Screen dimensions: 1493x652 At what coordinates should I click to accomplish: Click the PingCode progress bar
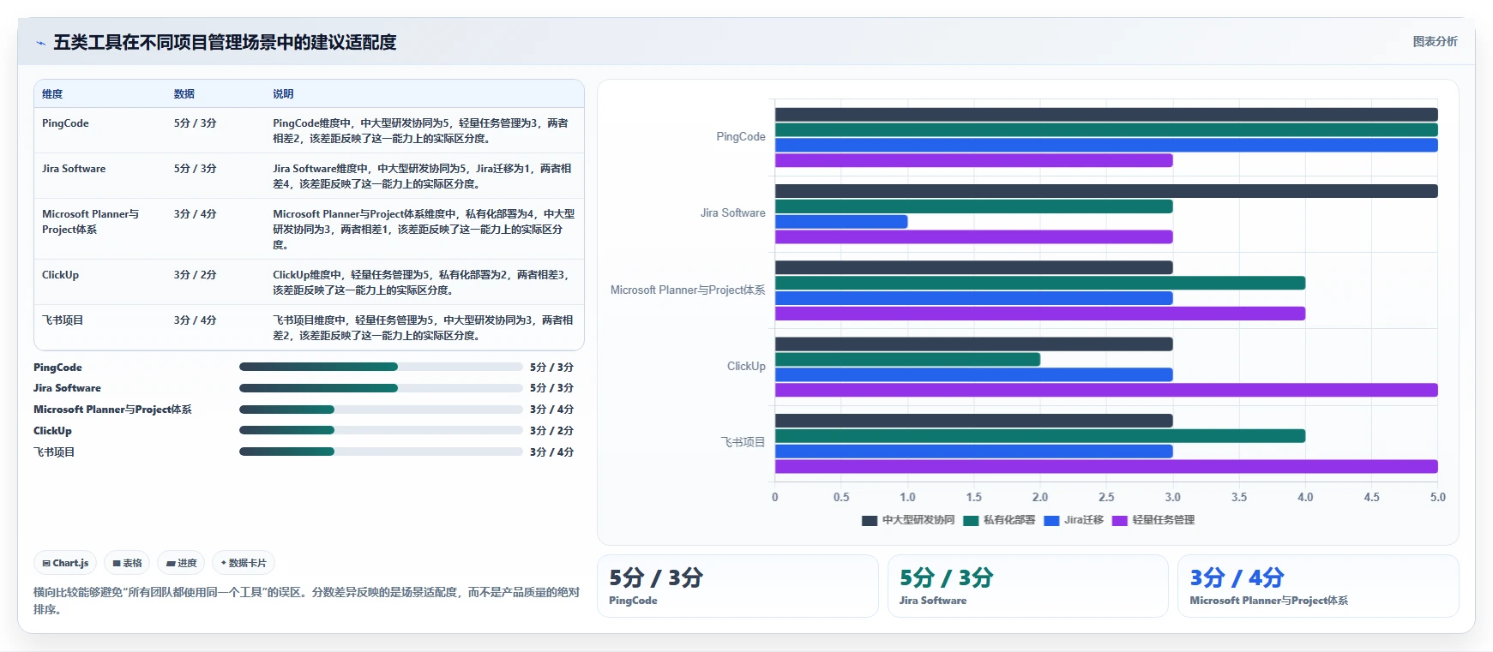pos(381,367)
